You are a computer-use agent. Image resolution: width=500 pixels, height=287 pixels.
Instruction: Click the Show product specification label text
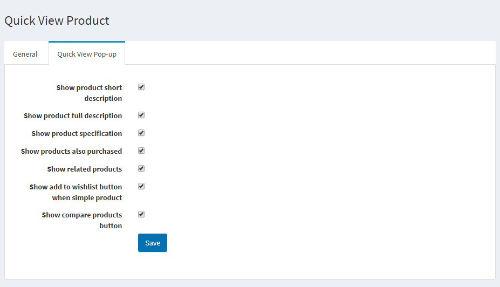click(77, 133)
